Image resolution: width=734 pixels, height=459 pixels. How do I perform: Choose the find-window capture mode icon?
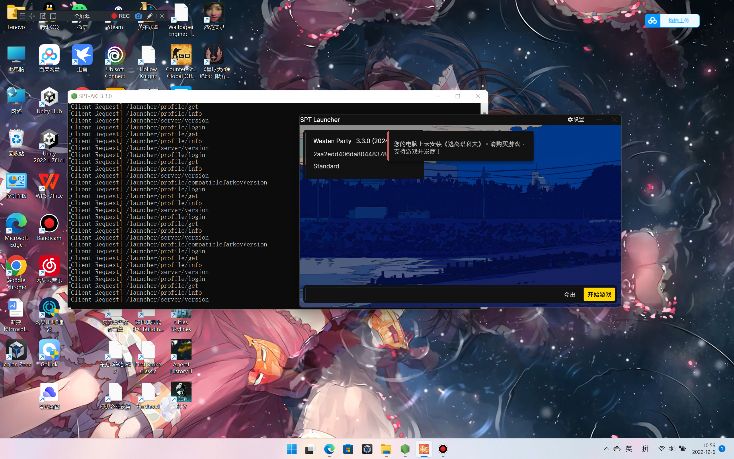tap(42, 16)
